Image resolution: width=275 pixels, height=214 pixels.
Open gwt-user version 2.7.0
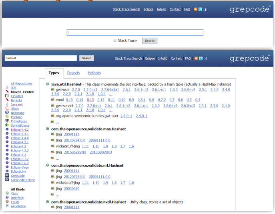point(76,90)
